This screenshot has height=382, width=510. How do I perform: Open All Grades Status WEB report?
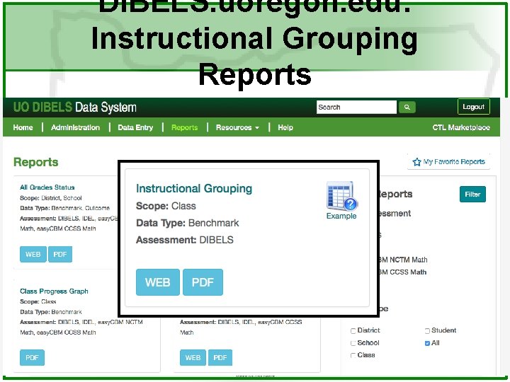click(x=33, y=255)
